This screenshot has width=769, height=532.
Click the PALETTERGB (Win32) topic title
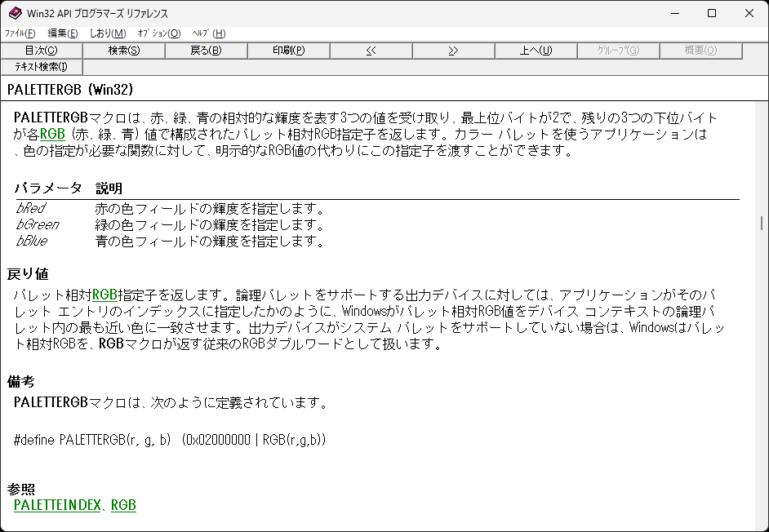(70, 89)
